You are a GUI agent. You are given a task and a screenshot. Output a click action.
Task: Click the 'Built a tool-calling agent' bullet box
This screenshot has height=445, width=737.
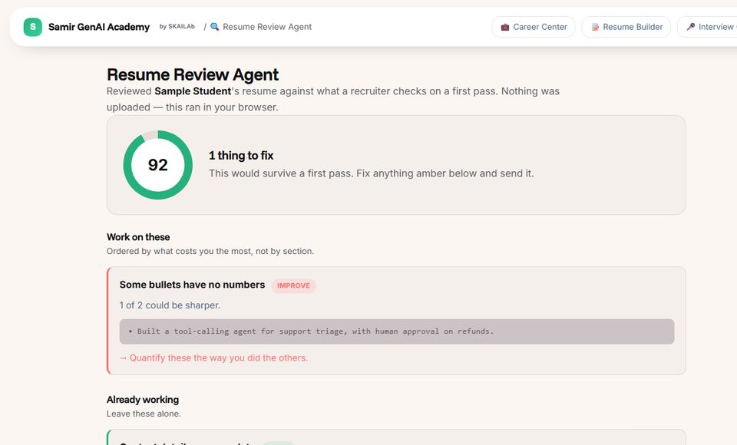pyautogui.click(x=397, y=331)
